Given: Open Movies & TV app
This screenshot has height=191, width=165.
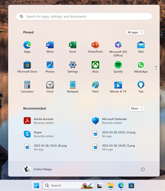Looking at the screenshot, I should tap(118, 87).
